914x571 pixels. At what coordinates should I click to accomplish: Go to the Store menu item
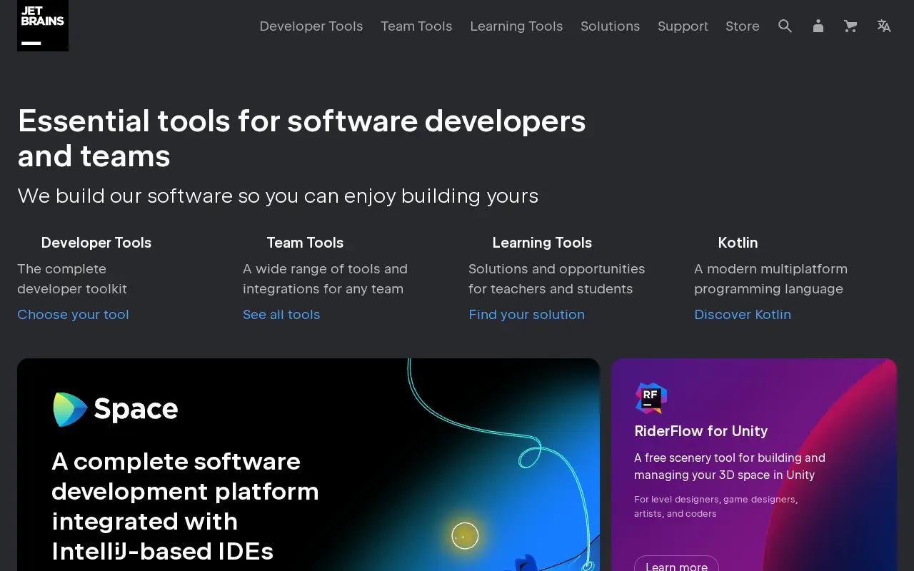pos(743,26)
